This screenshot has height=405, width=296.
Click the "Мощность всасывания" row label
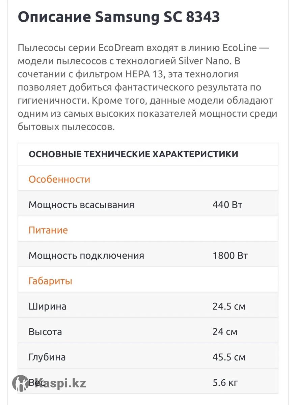click(x=81, y=205)
